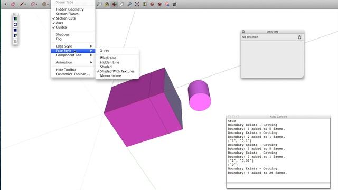This screenshot has height=190, width=338.
Task: Close the small floating palette
Action: point(14,14)
